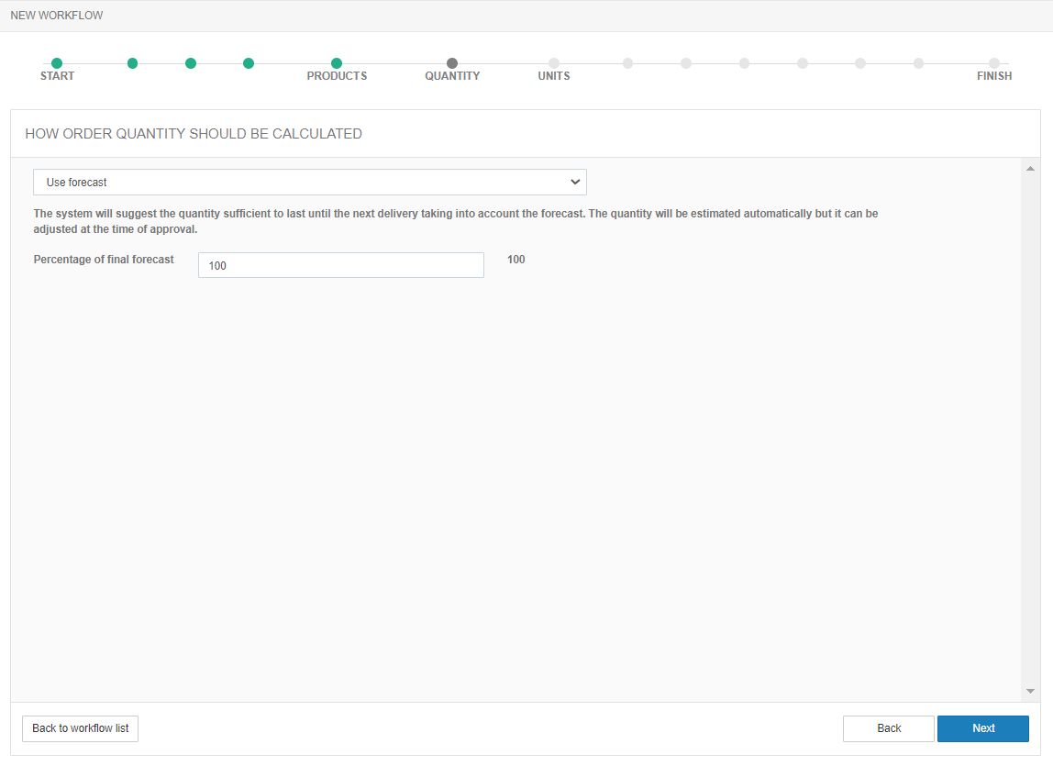The image size is (1053, 766).
Task: Click the second step dot after UNITS
Action: pos(686,63)
